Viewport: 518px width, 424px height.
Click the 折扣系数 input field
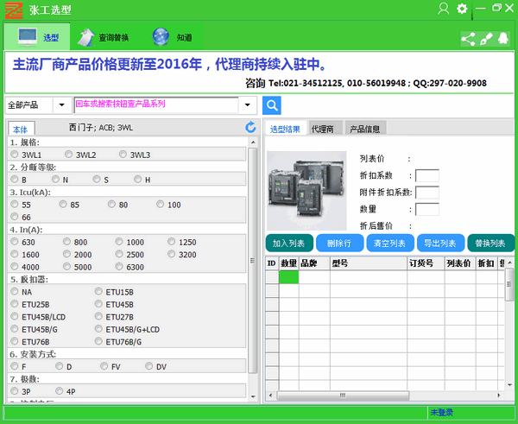(x=427, y=176)
